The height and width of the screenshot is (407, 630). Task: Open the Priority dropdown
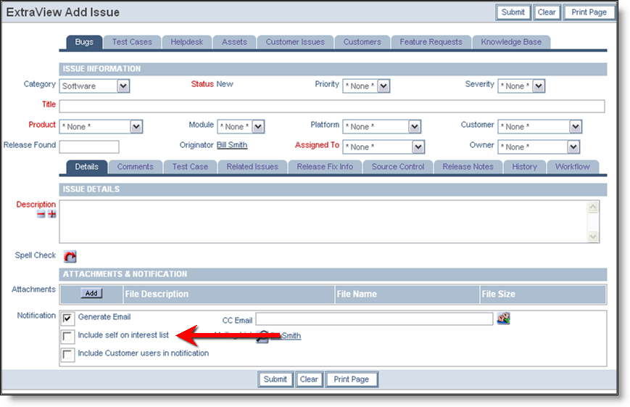(366, 86)
